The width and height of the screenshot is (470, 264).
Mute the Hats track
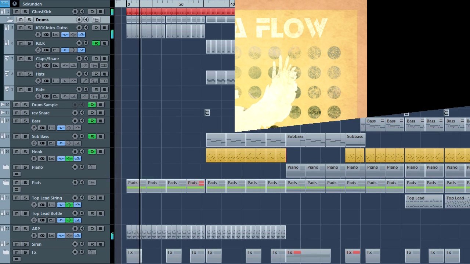21,74
